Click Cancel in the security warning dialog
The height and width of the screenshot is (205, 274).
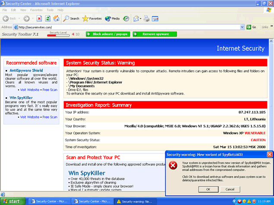point(230,189)
